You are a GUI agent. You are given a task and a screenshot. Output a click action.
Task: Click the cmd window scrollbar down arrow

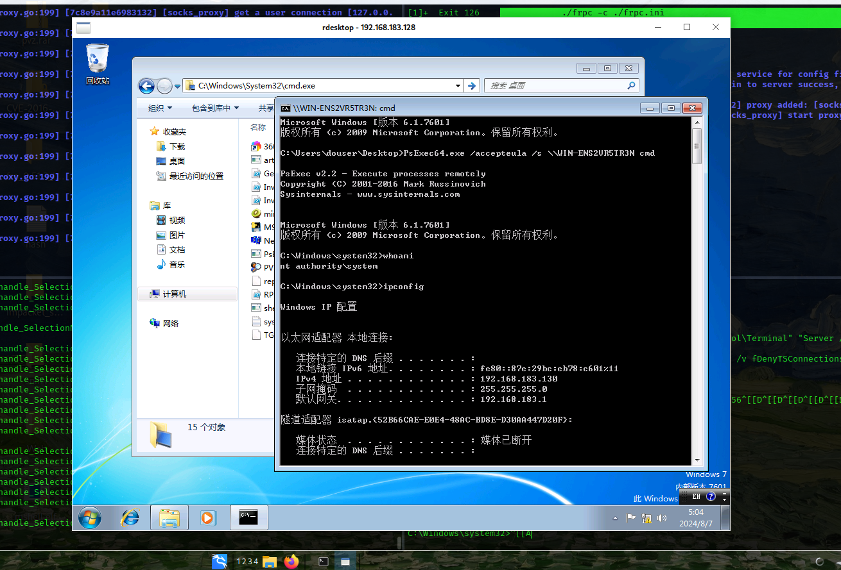697,460
